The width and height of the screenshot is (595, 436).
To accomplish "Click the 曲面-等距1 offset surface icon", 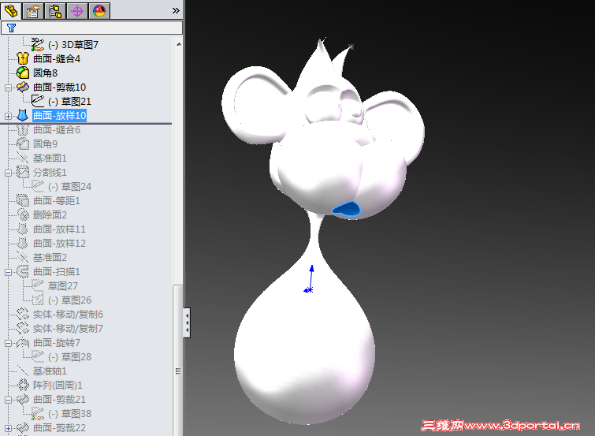I will tap(23, 200).
